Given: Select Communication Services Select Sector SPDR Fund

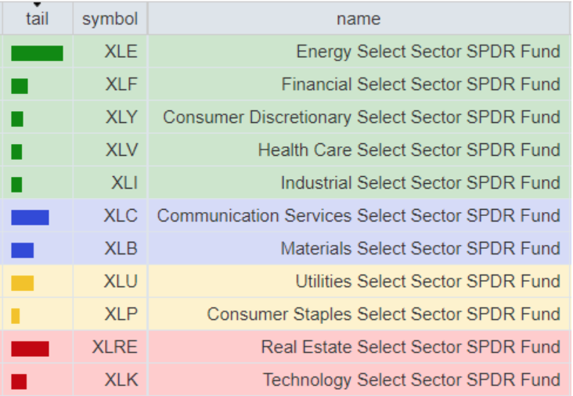Looking at the screenshot, I should pos(359,216).
